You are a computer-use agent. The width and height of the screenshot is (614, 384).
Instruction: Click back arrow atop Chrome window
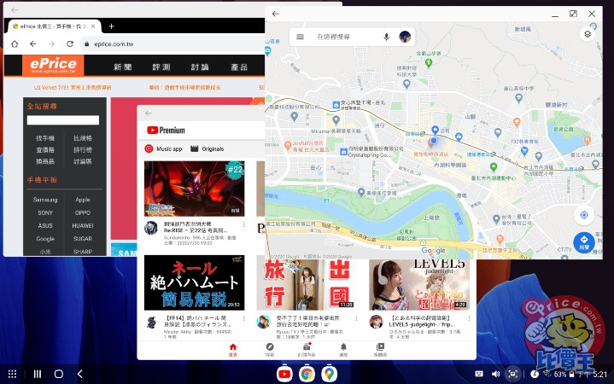tap(15, 10)
